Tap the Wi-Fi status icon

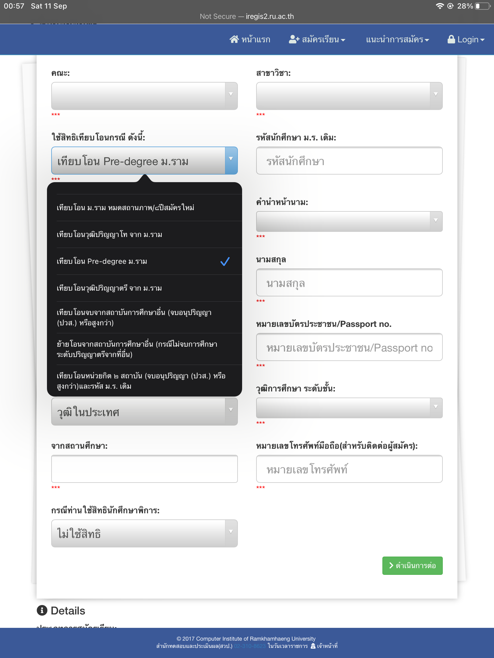tap(440, 6)
